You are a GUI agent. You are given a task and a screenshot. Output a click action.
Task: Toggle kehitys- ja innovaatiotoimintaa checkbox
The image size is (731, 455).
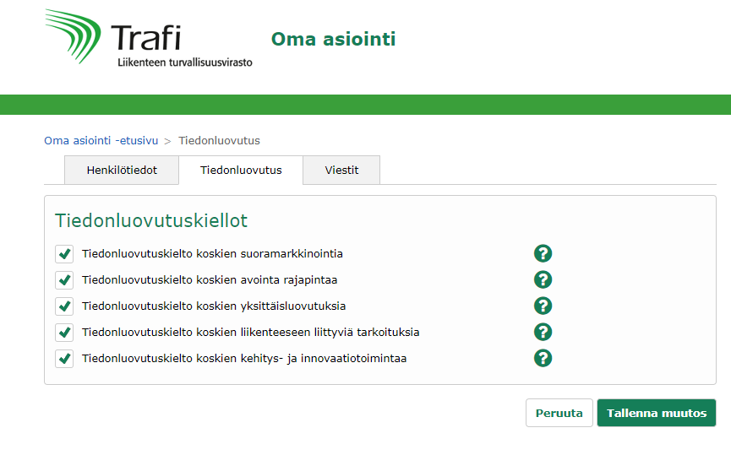click(x=64, y=359)
